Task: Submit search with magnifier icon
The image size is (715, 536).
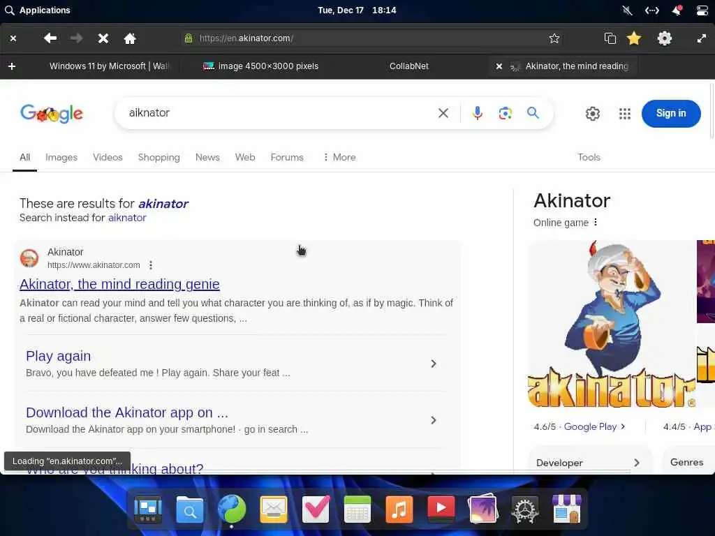Action: [533, 112]
